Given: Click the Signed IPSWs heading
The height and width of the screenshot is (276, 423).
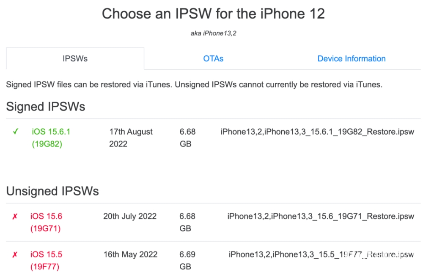Looking at the screenshot, I should tap(46, 107).
